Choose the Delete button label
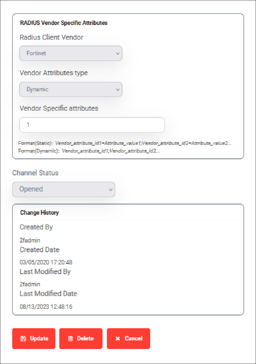The height and width of the screenshot is (364, 256). coord(85,338)
